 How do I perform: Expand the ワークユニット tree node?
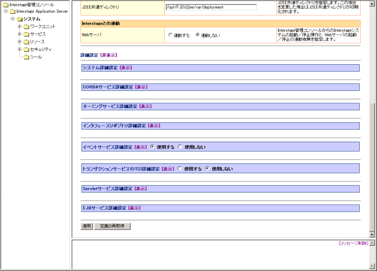coord(19,27)
